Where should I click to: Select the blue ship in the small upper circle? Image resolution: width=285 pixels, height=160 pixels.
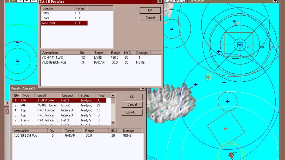click(172, 29)
